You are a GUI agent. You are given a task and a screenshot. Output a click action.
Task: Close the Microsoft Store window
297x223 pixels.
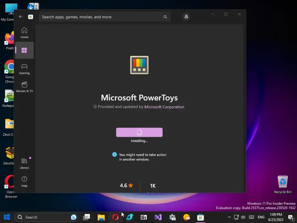point(239,14)
